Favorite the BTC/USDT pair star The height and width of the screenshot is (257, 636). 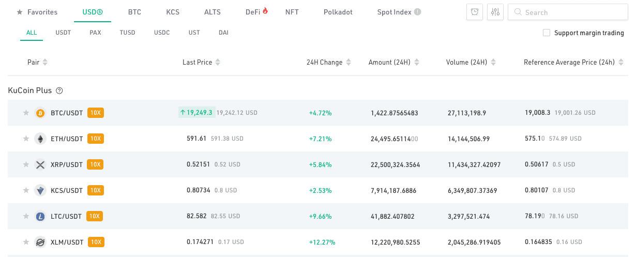click(x=26, y=113)
